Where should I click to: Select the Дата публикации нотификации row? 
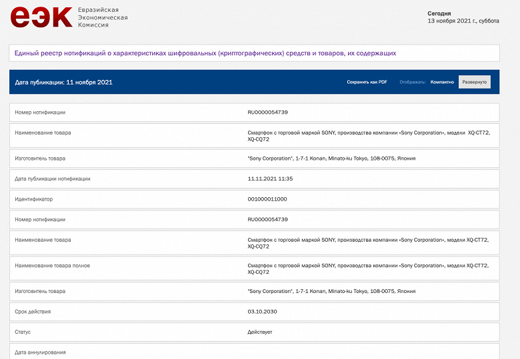[52, 179]
